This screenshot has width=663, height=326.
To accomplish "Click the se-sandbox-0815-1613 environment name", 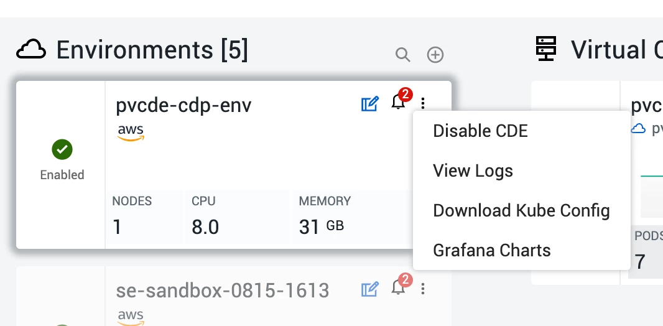I will click(223, 291).
